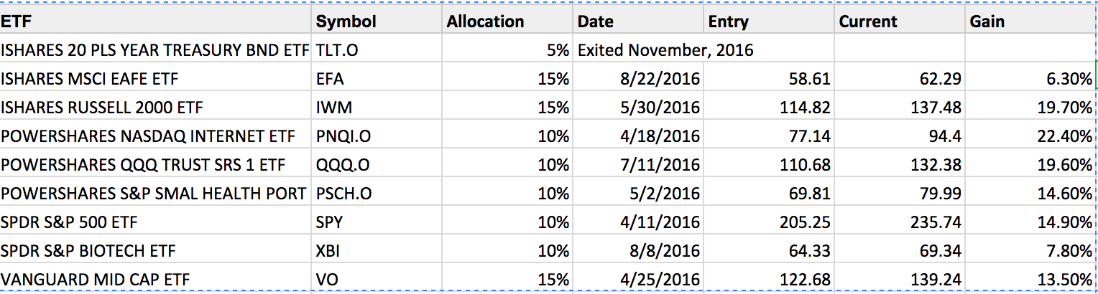Image resolution: width=1098 pixels, height=294 pixels.
Task: Select the 22.40% gain cell
Action: click(1031, 136)
